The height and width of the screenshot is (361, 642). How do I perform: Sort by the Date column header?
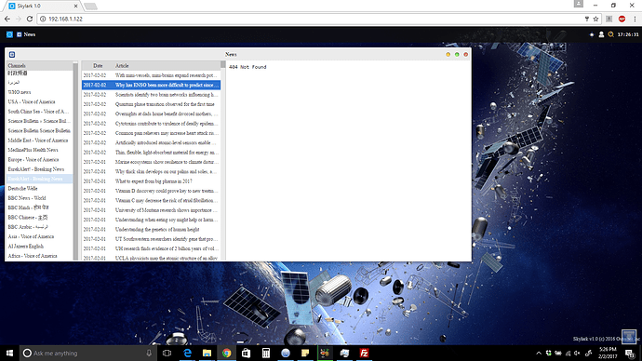coord(98,65)
